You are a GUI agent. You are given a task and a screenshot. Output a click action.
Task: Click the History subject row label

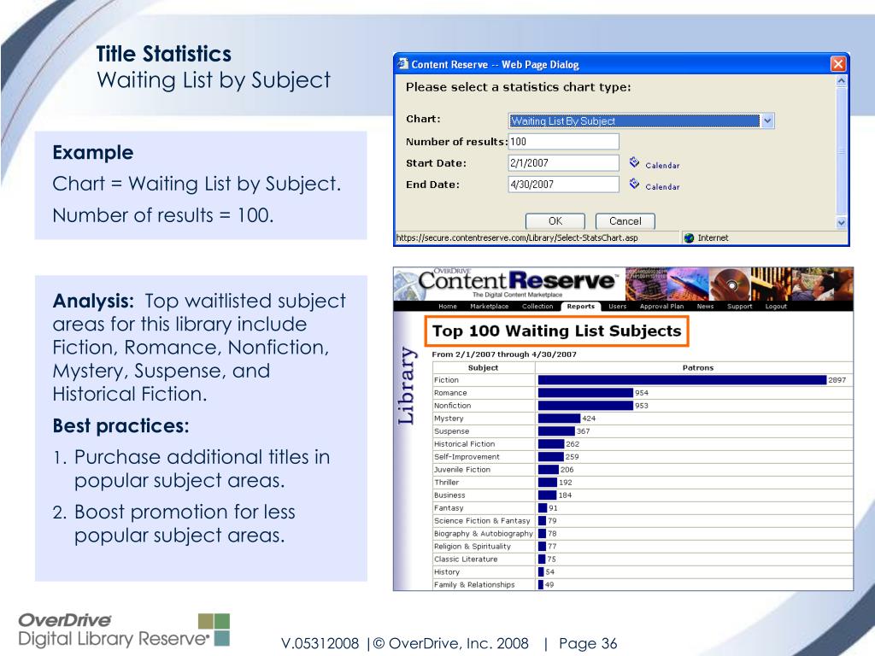pos(447,572)
